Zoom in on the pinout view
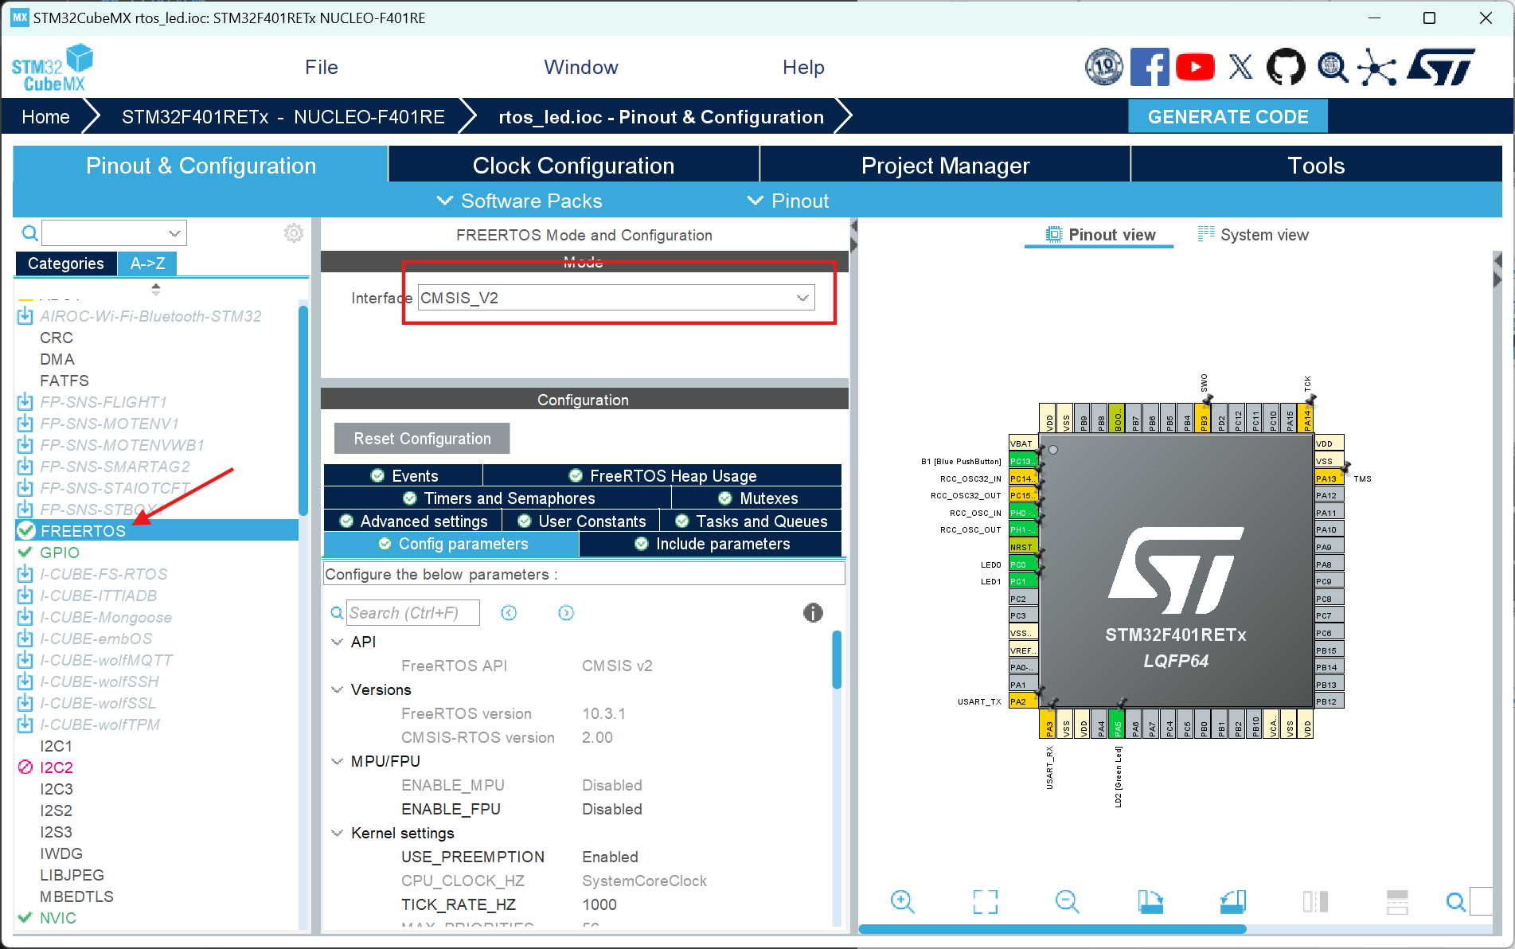 [x=902, y=901]
